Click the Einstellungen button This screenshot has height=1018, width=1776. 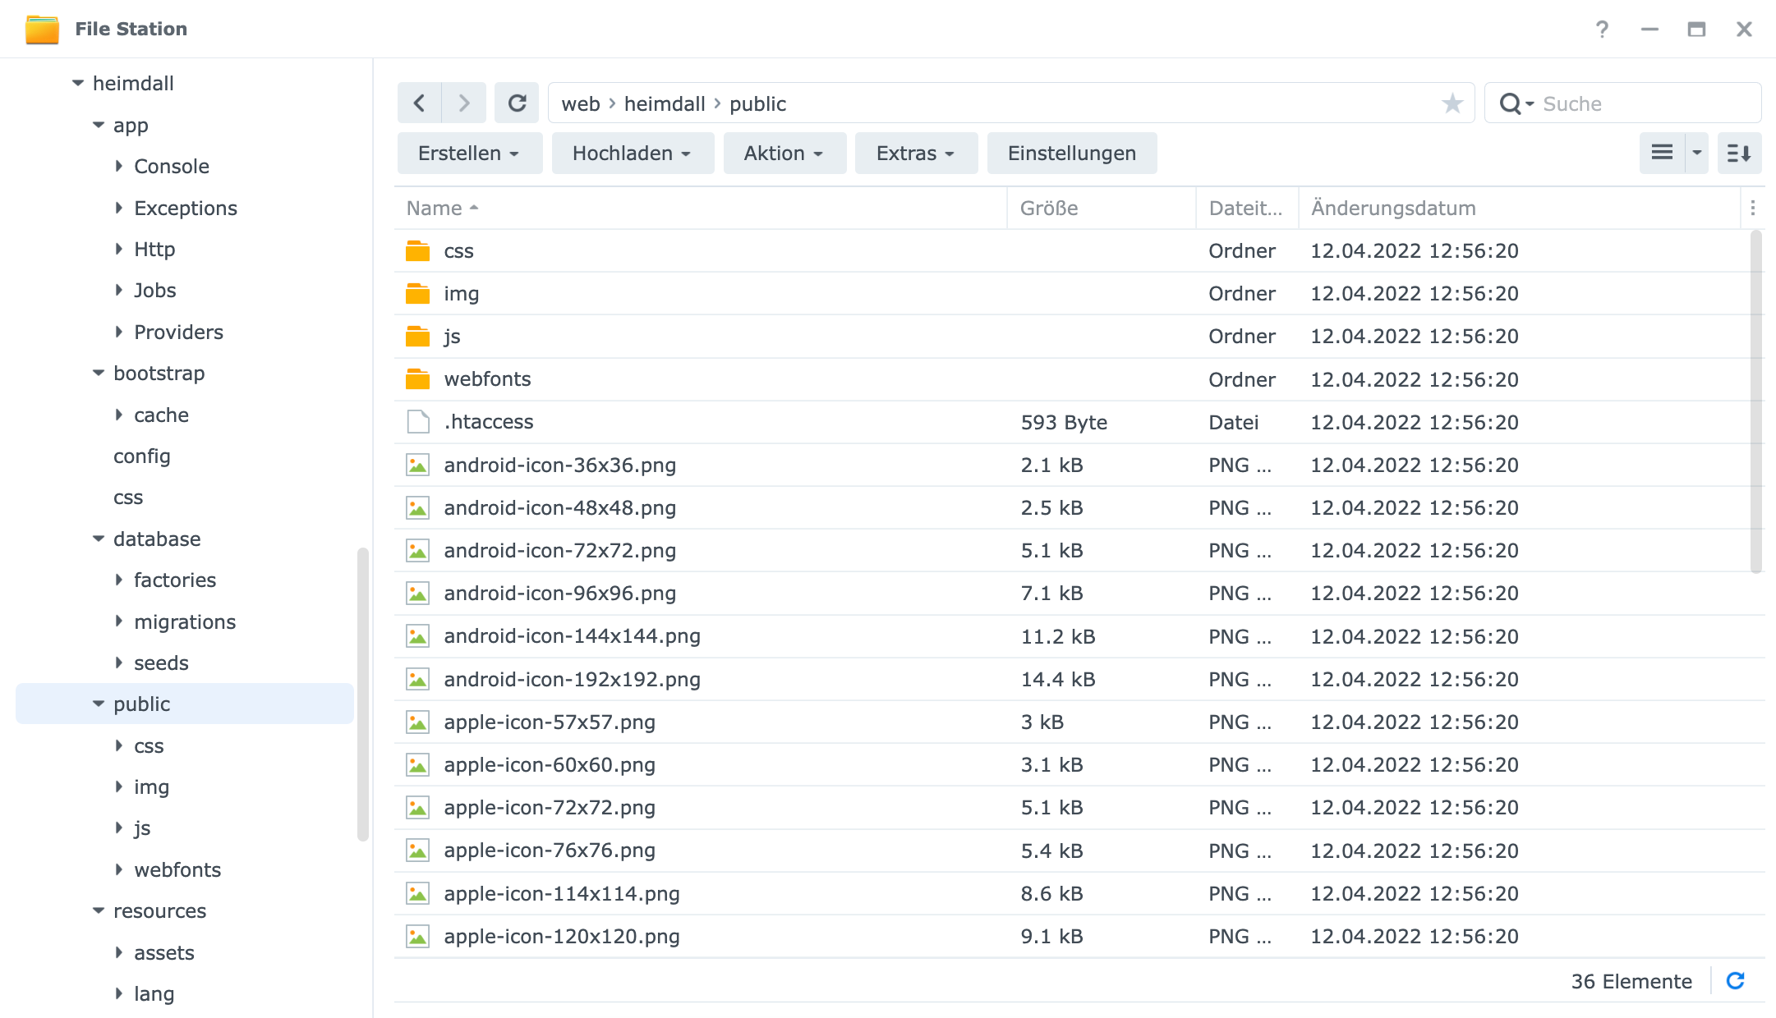pos(1071,153)
